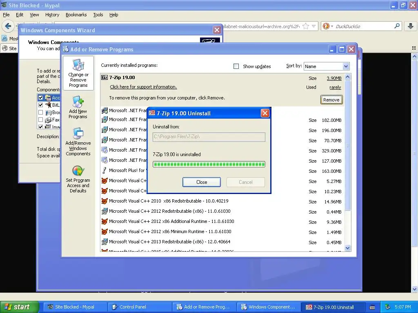Click the Most Visited bookmarks toolbar item
The image size is (418, 313).
click(x=10, y=39)
